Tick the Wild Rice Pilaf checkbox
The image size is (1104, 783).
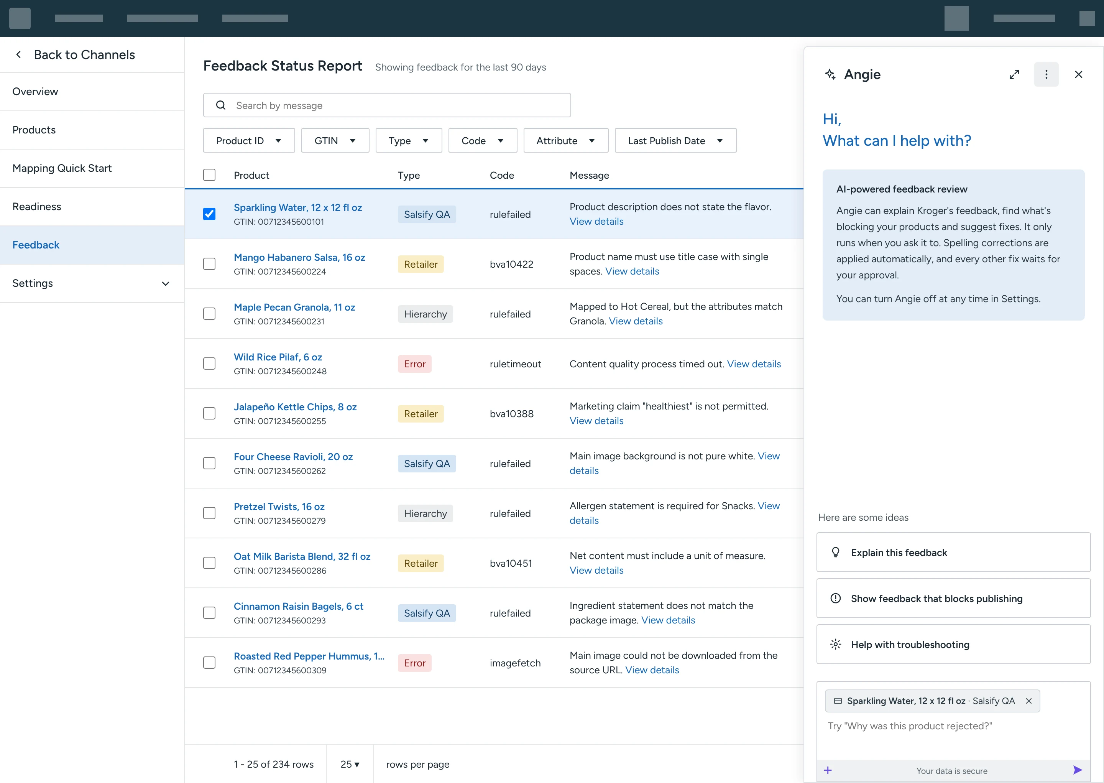click(x=209, y=364)
